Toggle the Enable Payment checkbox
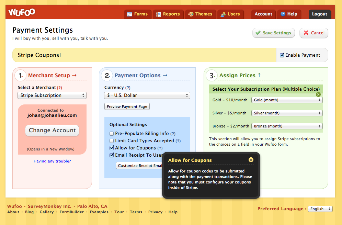342x225 pixels. click(282, 55)
